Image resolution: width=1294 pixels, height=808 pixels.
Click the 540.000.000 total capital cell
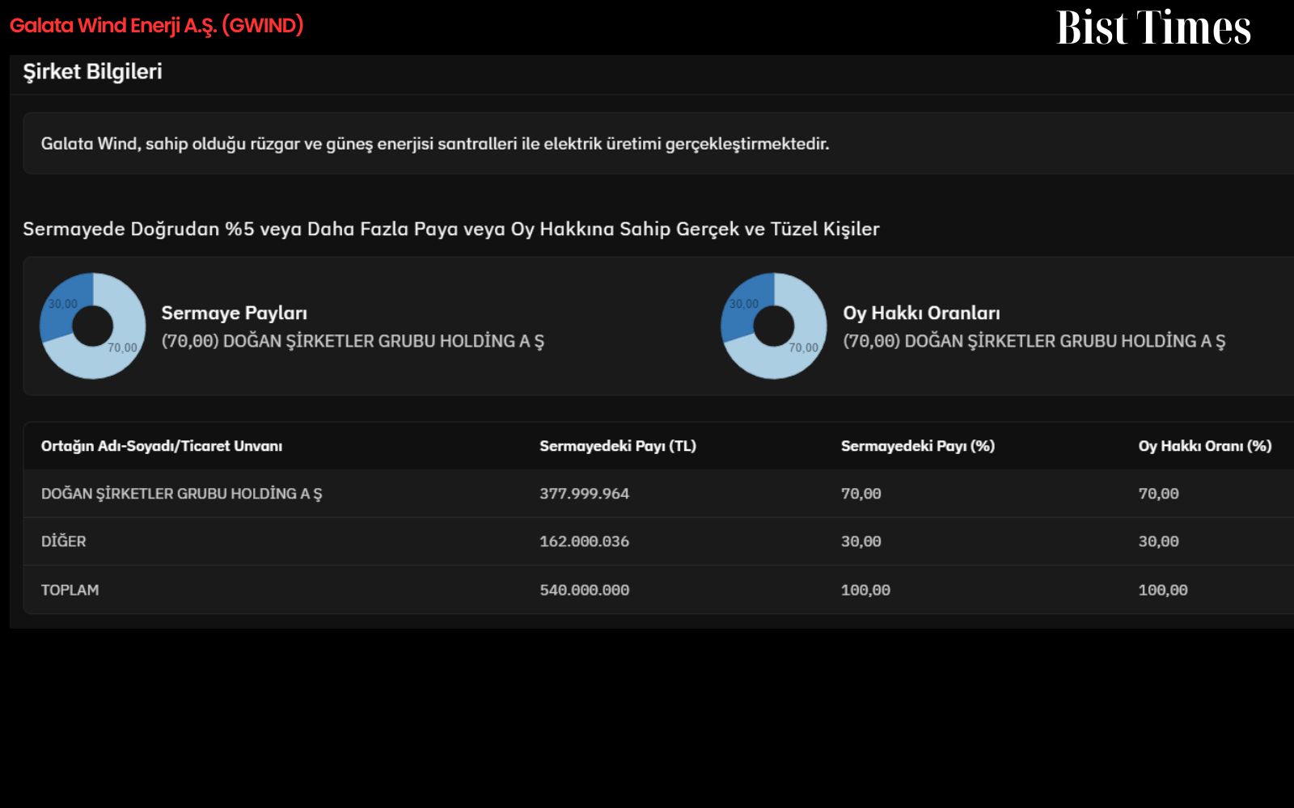click(x=584, y=590)
